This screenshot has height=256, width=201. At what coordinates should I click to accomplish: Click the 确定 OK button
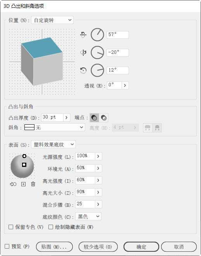click(141, 247)
